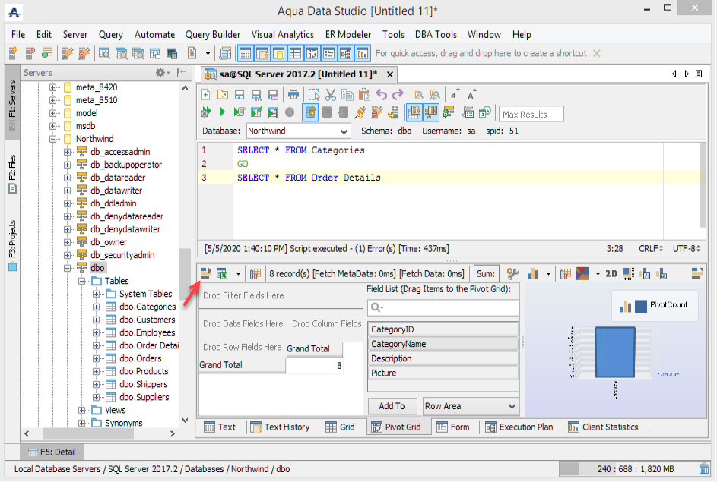
Task: Collapse the Northwind database node
Action: (54, 139)
